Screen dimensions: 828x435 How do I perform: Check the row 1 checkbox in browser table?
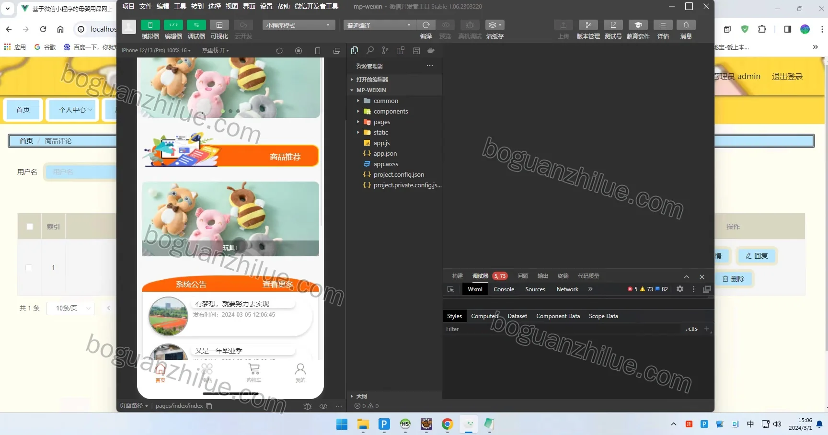tap(29, 268)
